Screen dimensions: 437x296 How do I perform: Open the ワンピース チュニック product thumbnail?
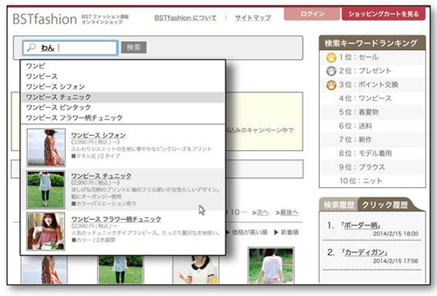pos(45,189)
